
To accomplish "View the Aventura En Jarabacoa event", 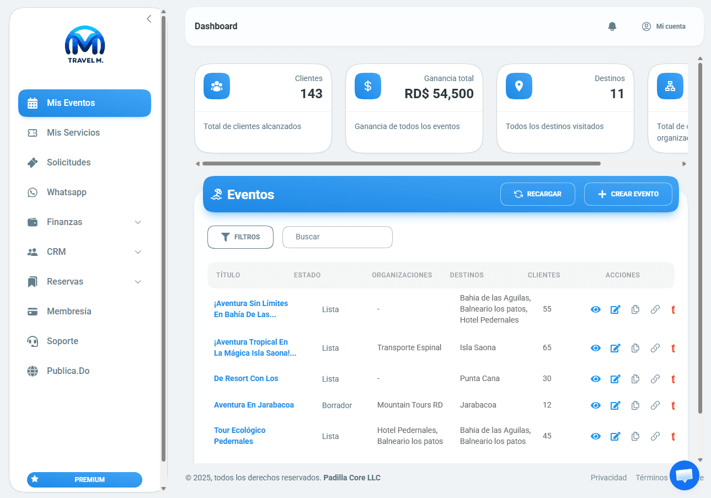I will [595, 405].
